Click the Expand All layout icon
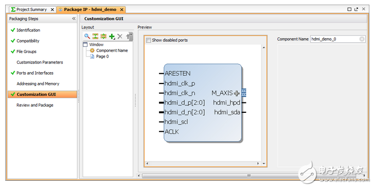 pyautogui.click(x=103, y=36)
